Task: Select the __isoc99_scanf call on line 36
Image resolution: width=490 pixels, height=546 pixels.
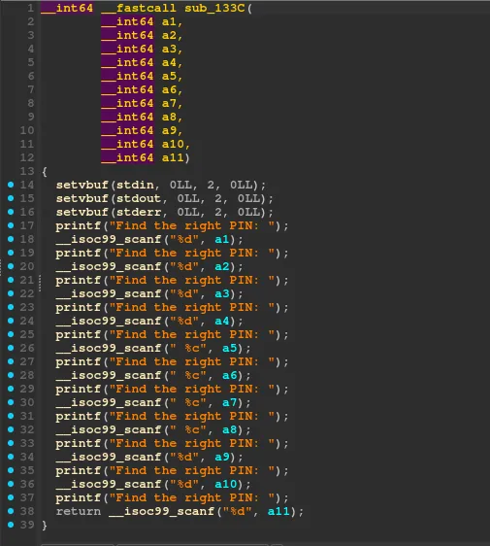Action: point(109,484)
